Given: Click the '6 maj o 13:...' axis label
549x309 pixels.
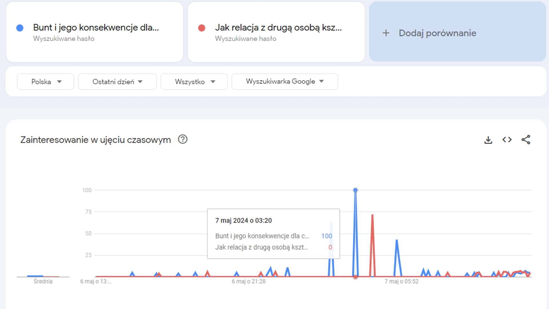Looking at the screenshot, I should tap(96, 282).
